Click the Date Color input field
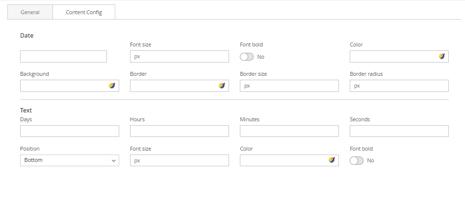465x200 pixels. tap(392, 56)
